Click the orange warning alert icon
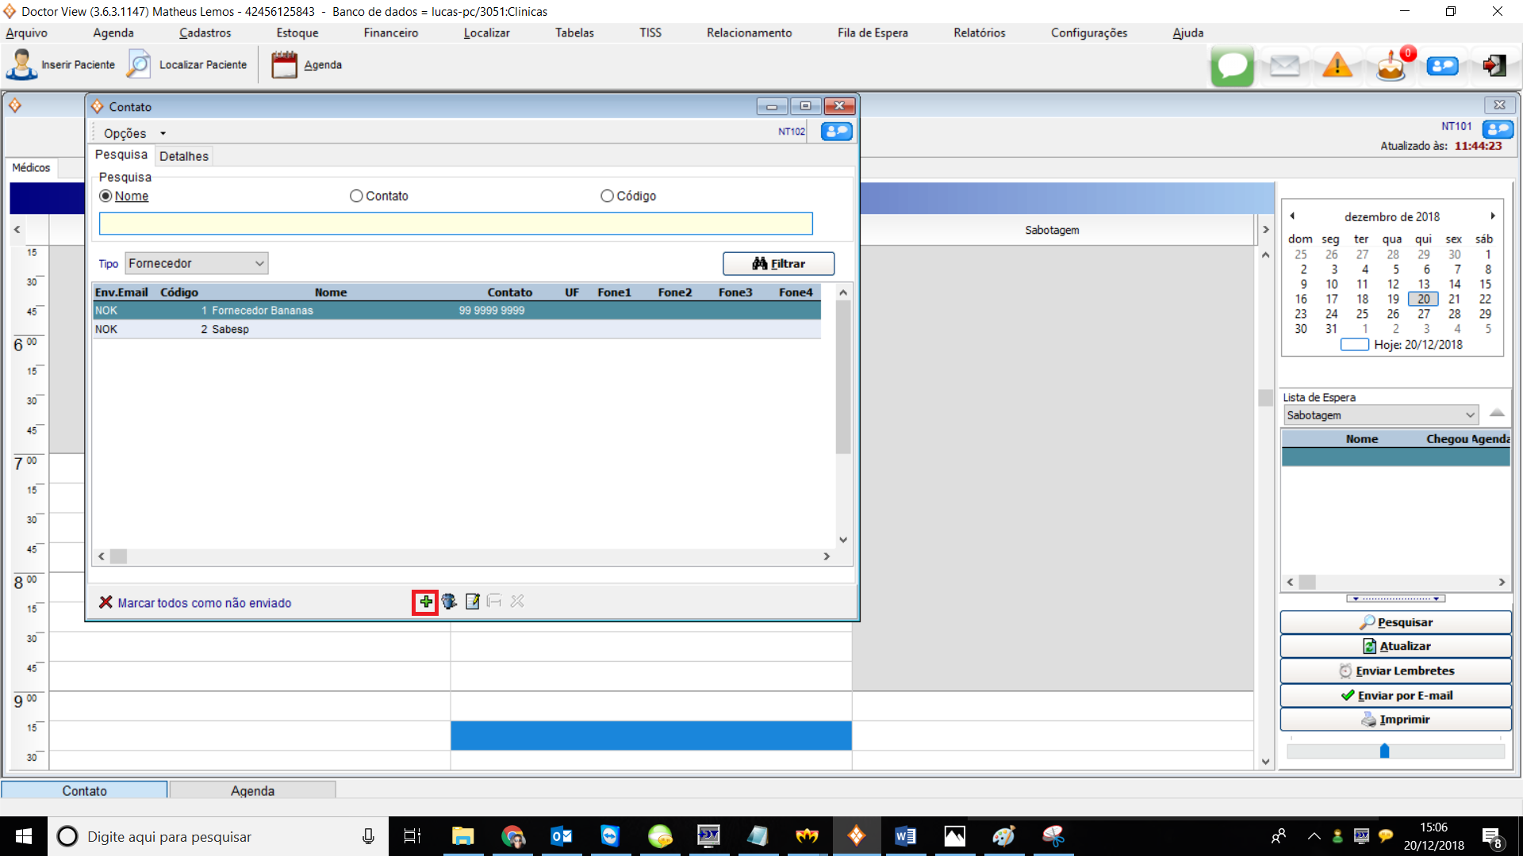Viewport: 1523px width, 856px height. click(x=1337, y=66)
